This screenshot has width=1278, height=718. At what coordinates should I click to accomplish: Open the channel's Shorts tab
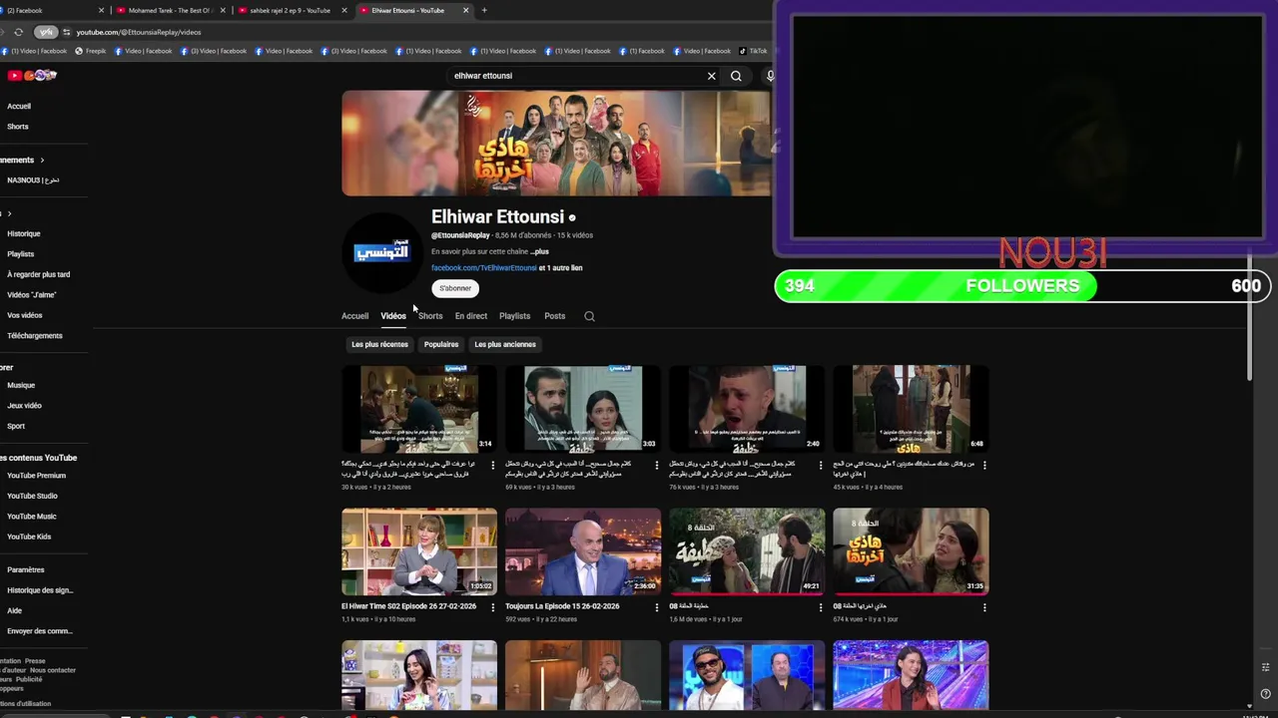(430, 316)
